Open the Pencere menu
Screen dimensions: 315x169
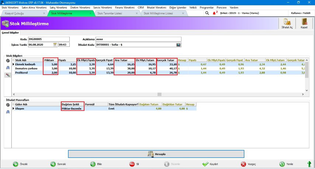pos(221,7)
